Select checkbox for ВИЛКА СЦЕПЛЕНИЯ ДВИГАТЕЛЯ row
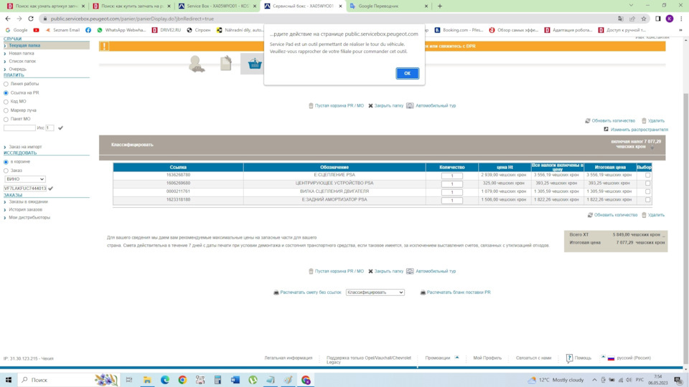Image resolution: width=689 pixels, height=387 pixels. pos(647,192)
